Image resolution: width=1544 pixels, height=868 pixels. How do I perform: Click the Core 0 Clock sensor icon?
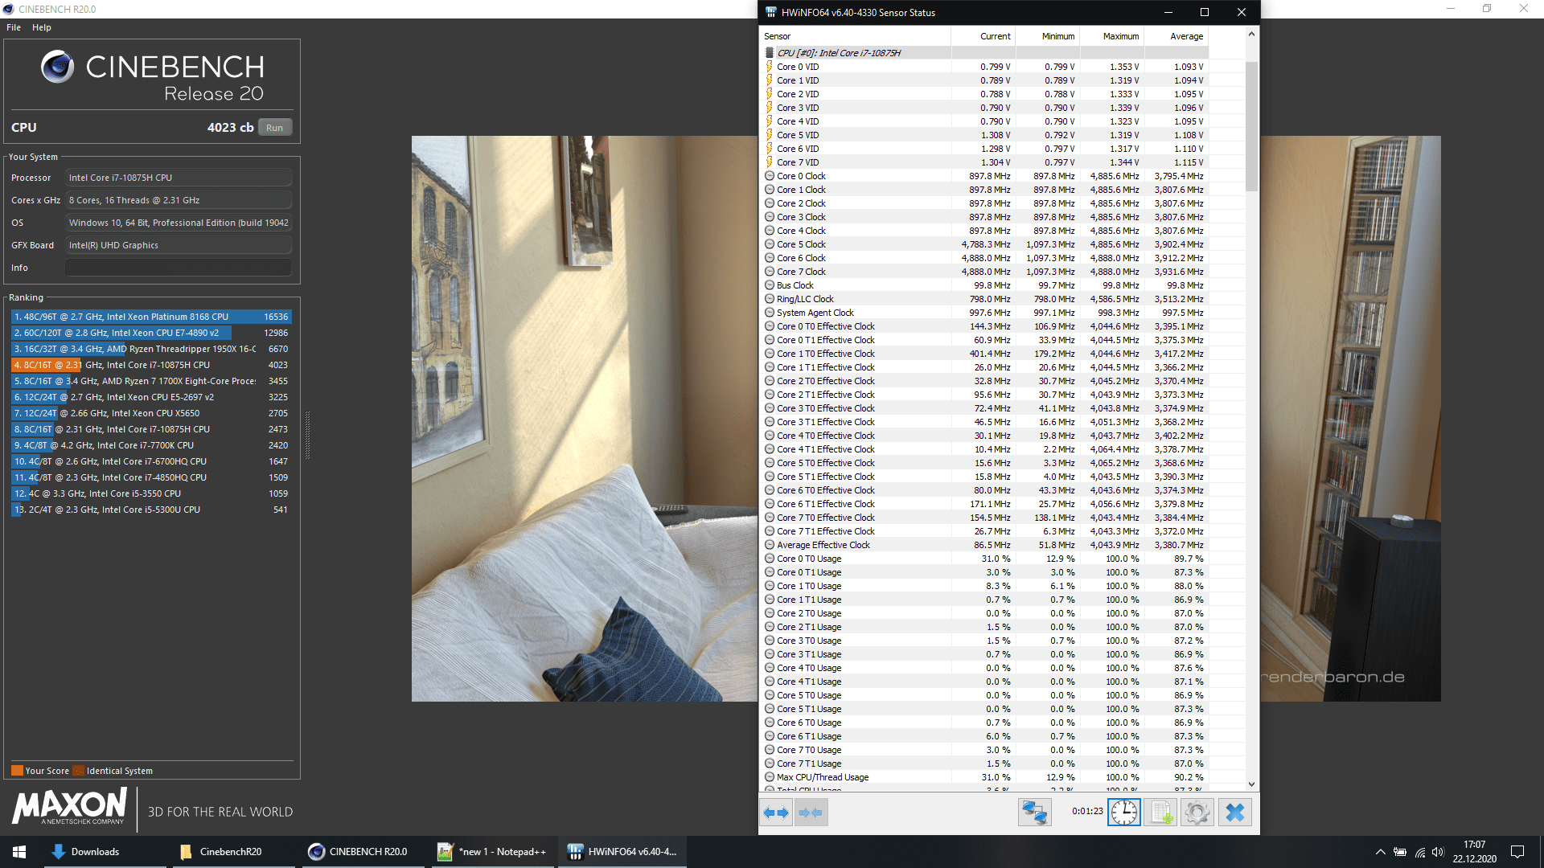[769, 176]
